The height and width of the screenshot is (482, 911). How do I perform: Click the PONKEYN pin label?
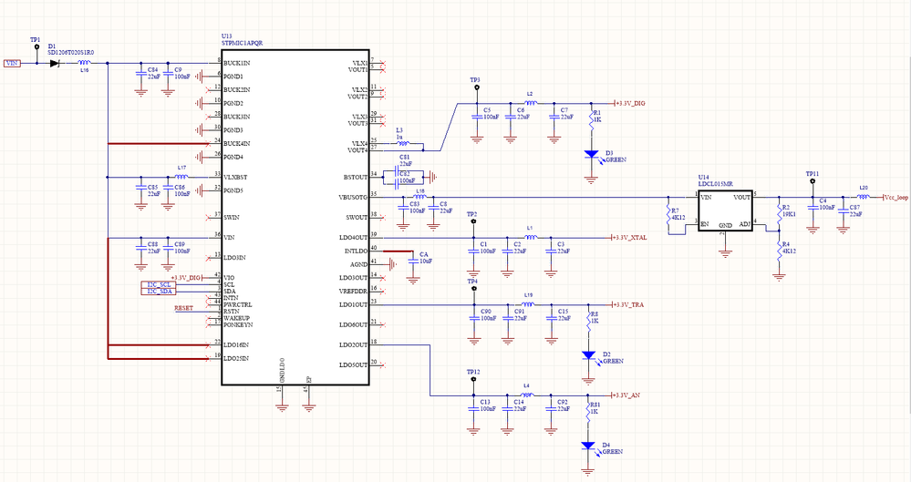tap(238, 324)
